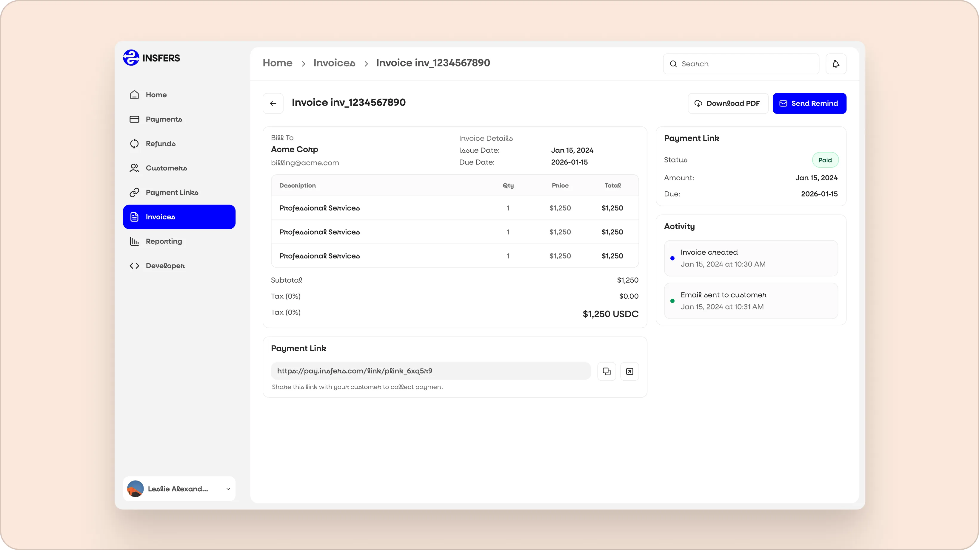Click the Subtotal $1,250 value
The image size is (979, 550).
[627, 280]
